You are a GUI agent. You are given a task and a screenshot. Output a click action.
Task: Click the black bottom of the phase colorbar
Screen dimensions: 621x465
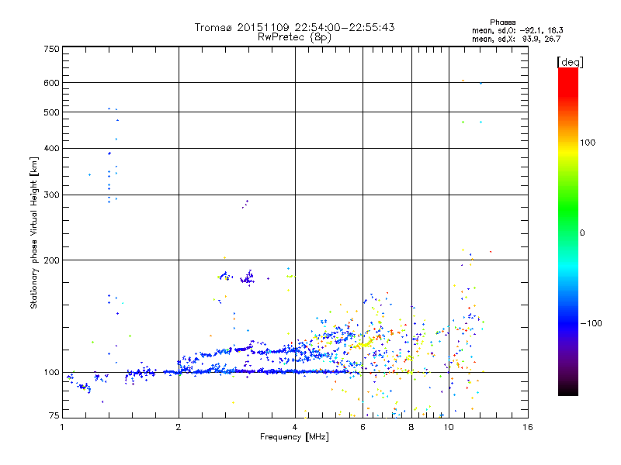(x=568, y=390)
